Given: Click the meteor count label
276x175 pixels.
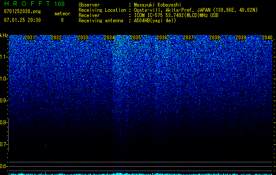Looking at the screenshot, I should click(62, 14).
